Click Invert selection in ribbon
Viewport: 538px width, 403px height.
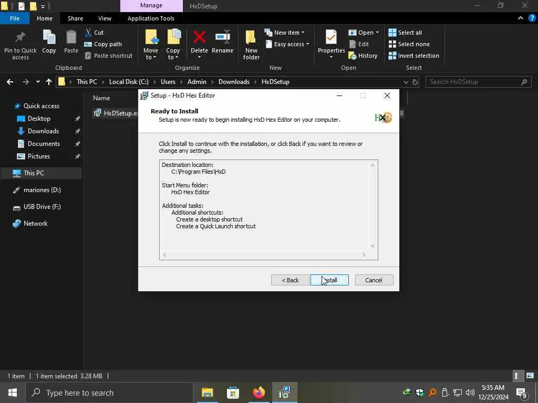414,56
